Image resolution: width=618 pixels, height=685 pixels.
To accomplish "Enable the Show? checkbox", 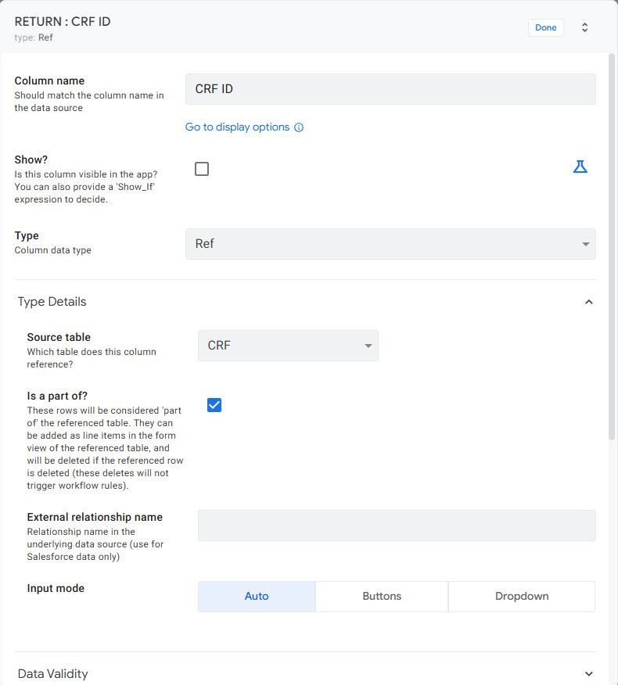I will coord(202,169).
